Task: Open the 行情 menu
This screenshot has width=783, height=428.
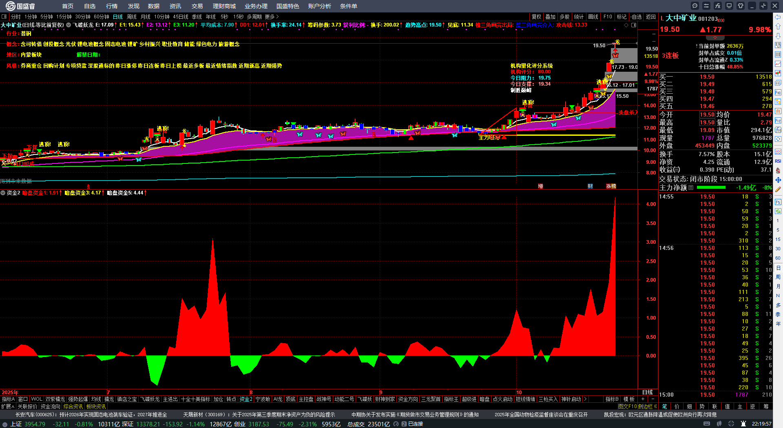Action: [x=112, y=6]
